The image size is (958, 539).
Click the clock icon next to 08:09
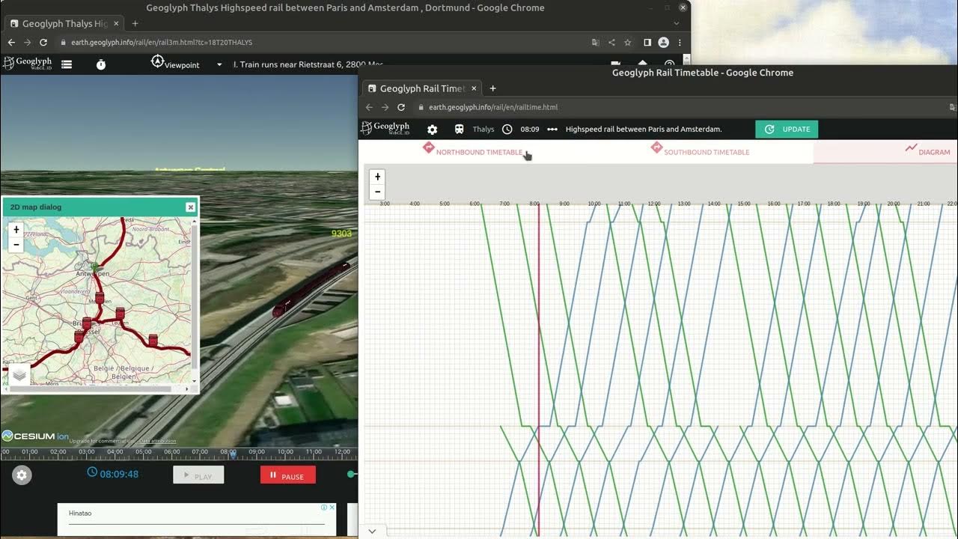[507, 129]
